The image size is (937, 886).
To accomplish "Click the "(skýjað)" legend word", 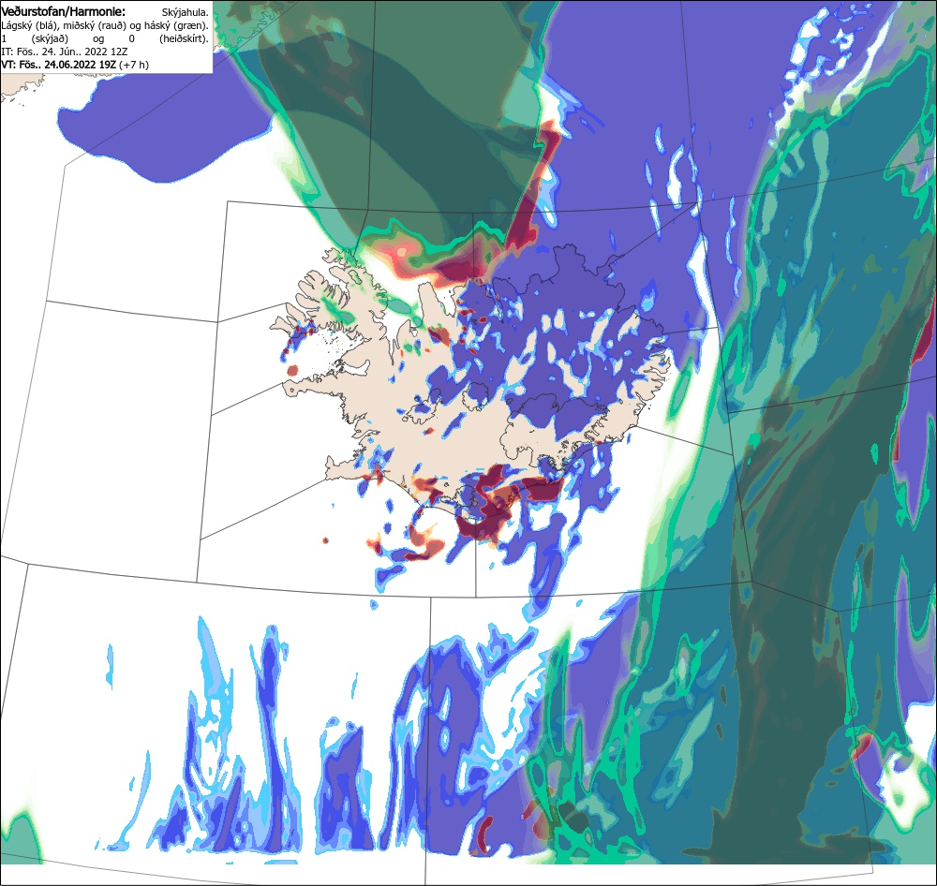I will pos(51,38).
